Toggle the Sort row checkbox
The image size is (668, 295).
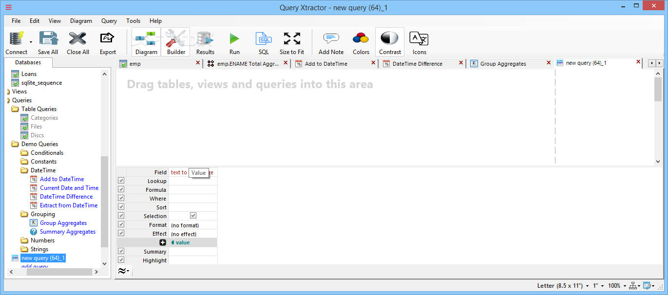click(x=121, y=207)
